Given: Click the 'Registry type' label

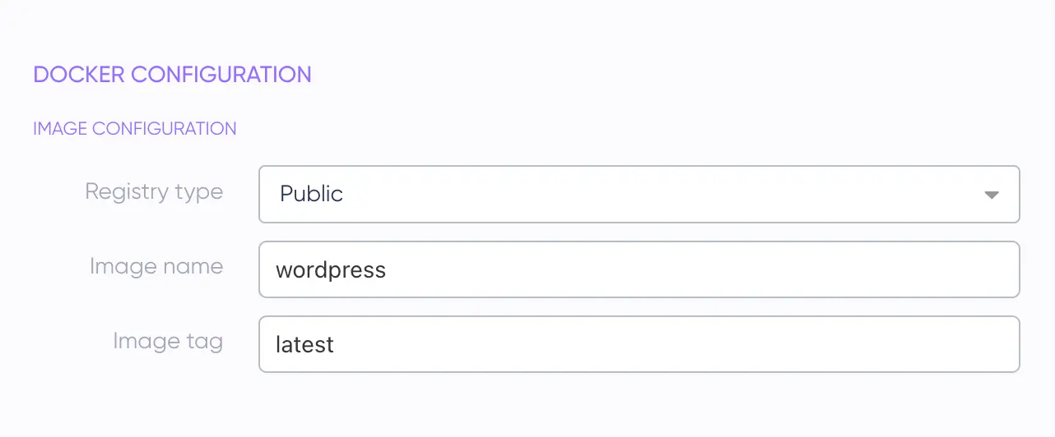Looking at the screenshot, I should [x=154, y=192].
